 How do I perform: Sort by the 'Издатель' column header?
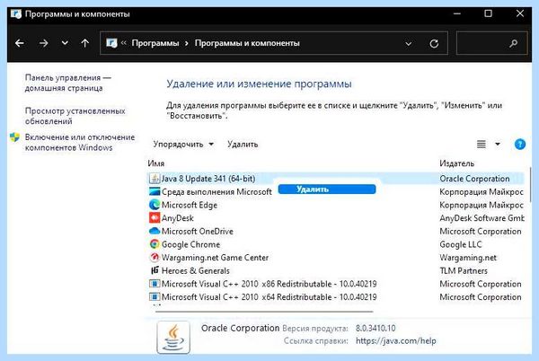(457, 163)
